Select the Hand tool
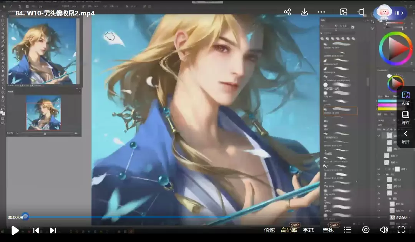Screen dimensions: 415x242 pos(3,97)
